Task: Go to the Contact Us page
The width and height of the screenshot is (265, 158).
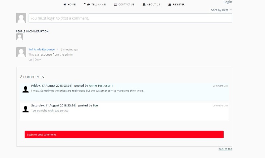Action: (124, 5)
